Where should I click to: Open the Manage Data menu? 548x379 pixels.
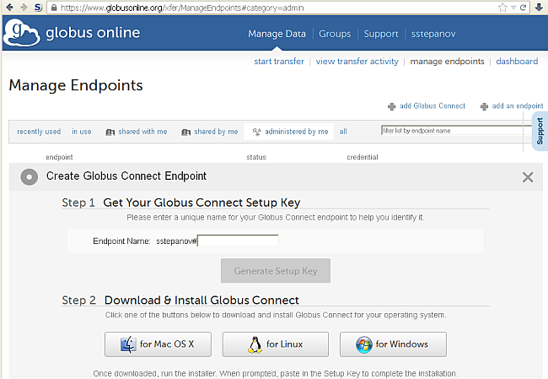point(277,34)
